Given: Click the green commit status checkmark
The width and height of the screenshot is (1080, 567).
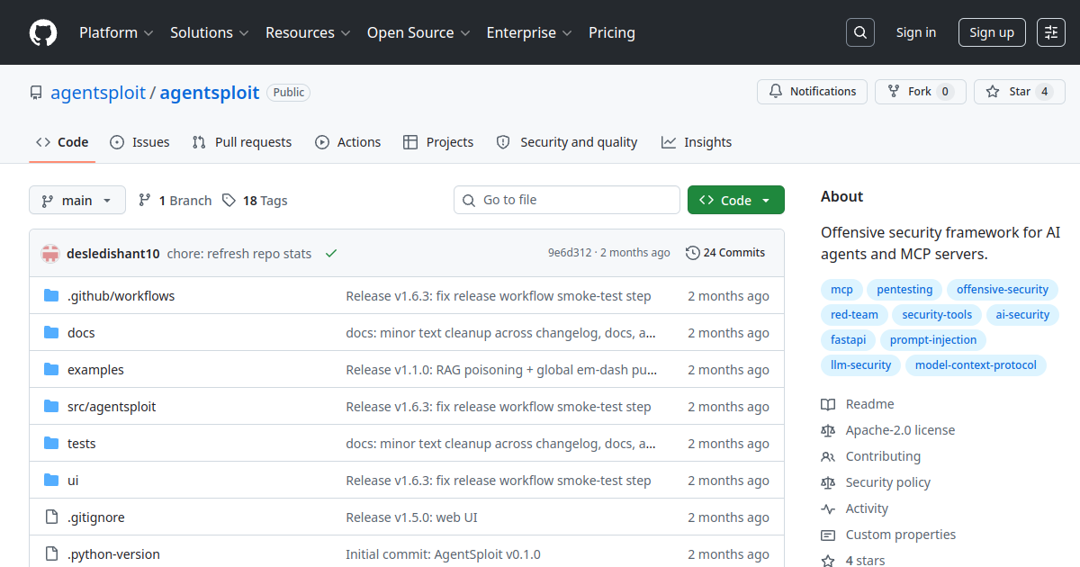Looking at the screenshot, I should pyautogui.click(x=331, y=254).
